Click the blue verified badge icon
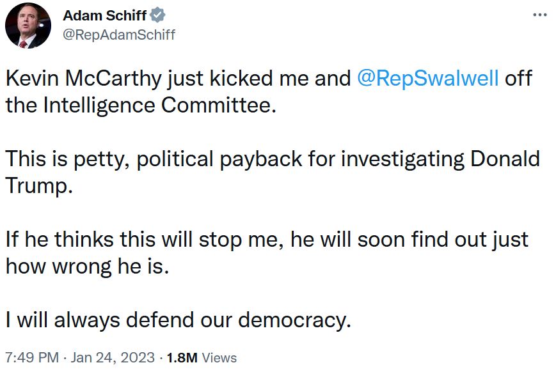Viewport: 556px width, 372px height. coord(157,15)
